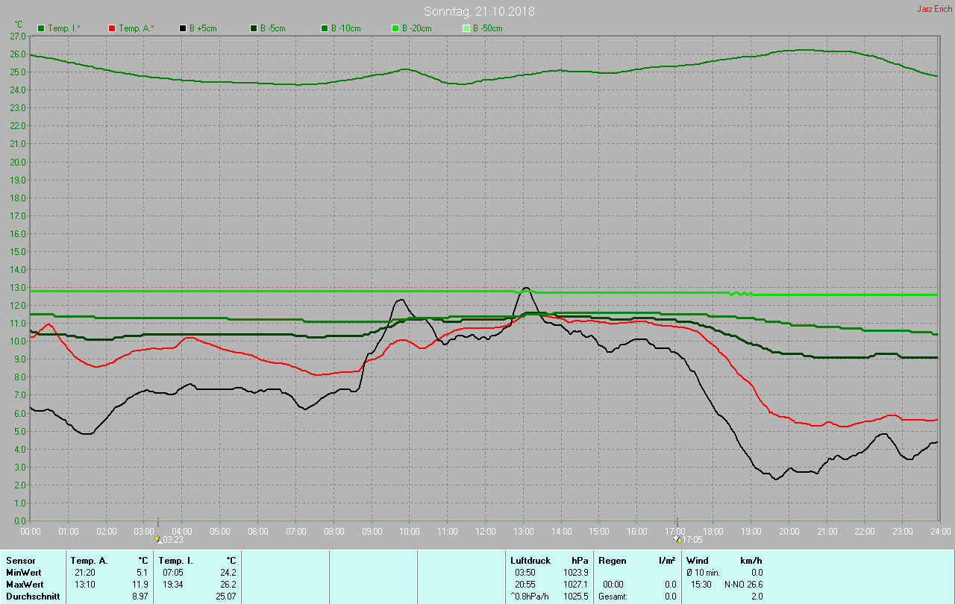Click Temp. A. maximum value 11.9
Viewport: 955px width, 604px height.
tap(140, 584)
